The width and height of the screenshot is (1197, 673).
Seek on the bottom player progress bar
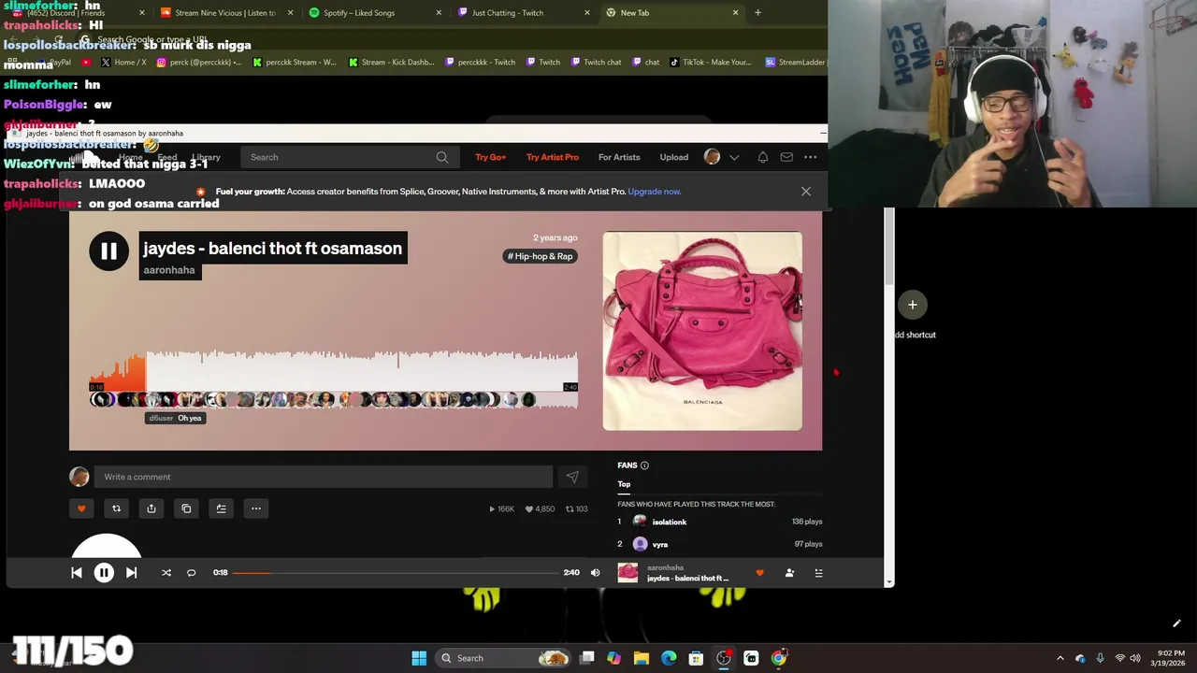click(x=394, y=573)
